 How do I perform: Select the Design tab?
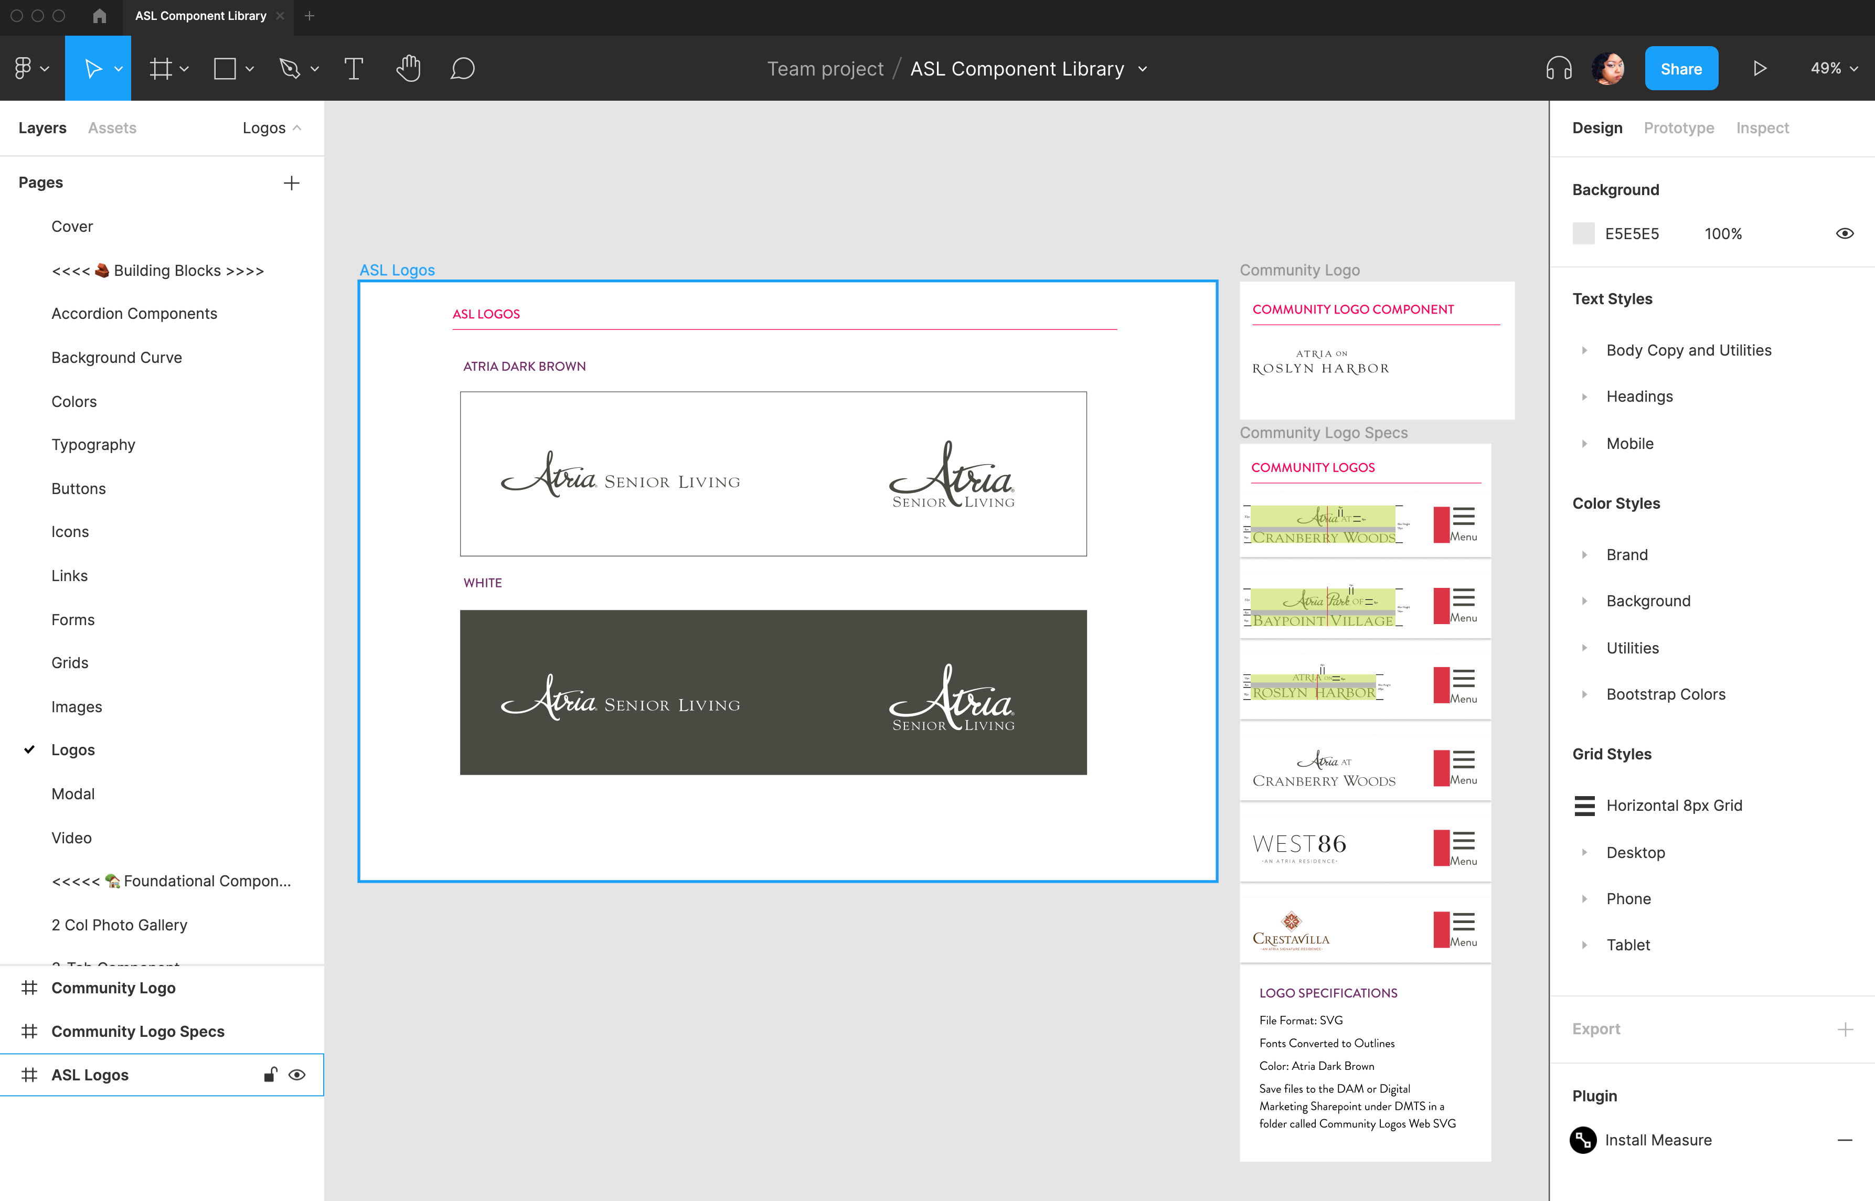[1596, 128]
